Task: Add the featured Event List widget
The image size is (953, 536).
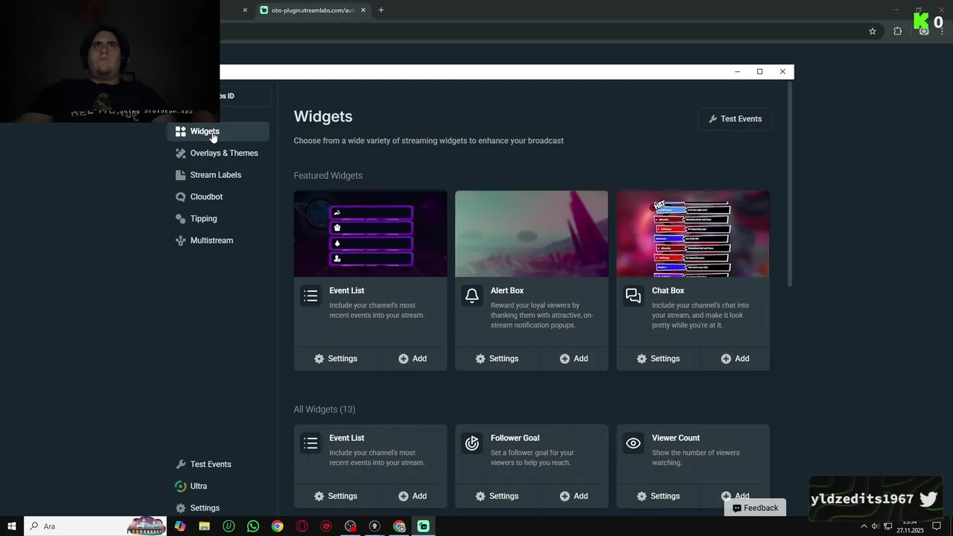Action: click(412, 359)
